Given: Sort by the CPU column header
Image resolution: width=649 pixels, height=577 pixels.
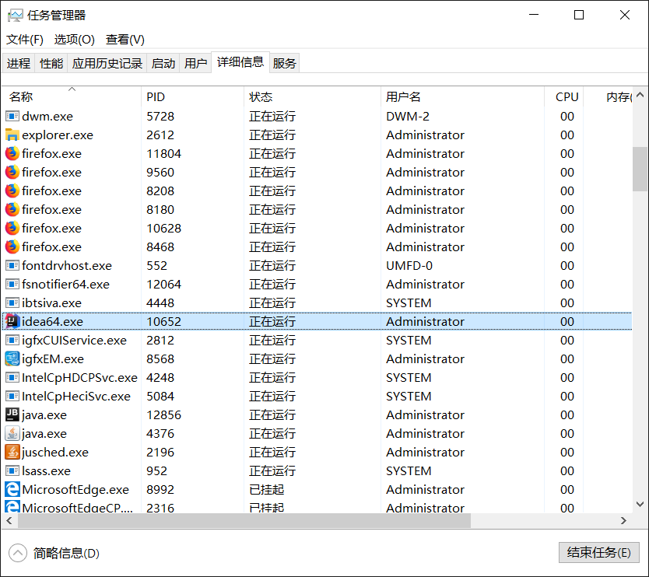Looking at the screenshot, I should (x=563, y=96).
